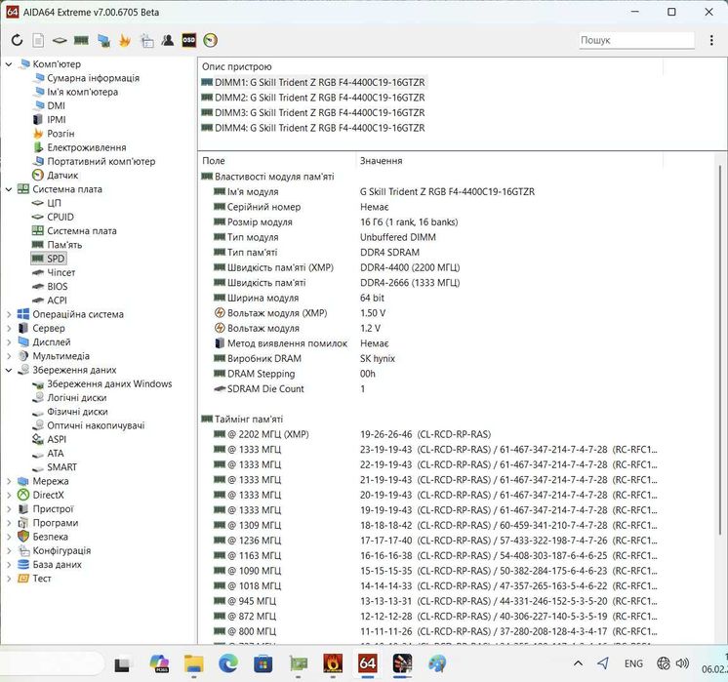
Task: Open Microsoft Edge from the taskbar
Action: click(x=228, y=663)
